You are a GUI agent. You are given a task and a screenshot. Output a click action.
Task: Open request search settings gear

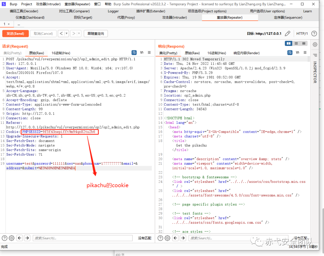point(12,238)
